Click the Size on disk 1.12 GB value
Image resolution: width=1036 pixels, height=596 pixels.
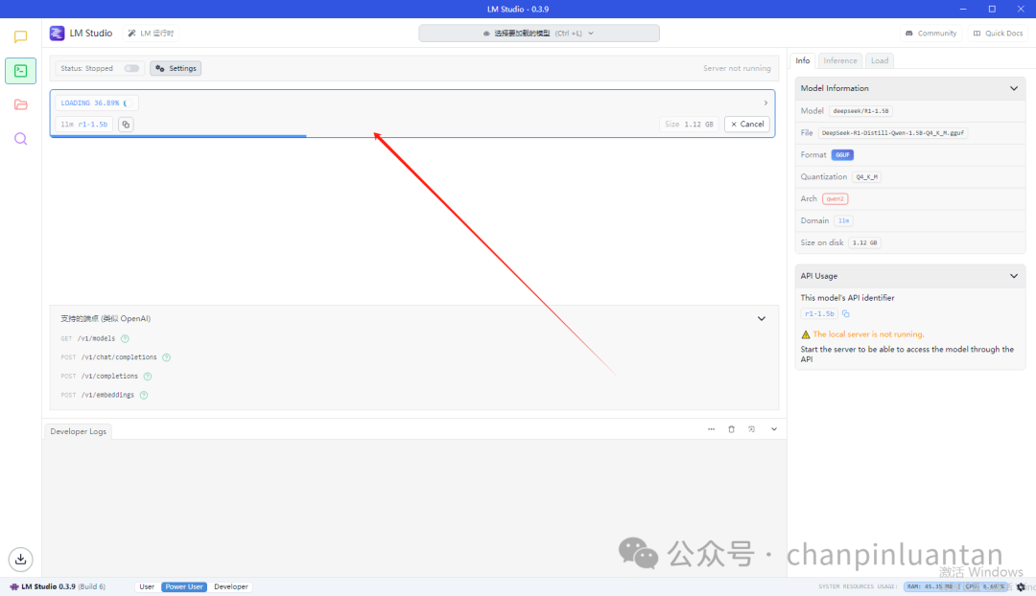[865, 242]
